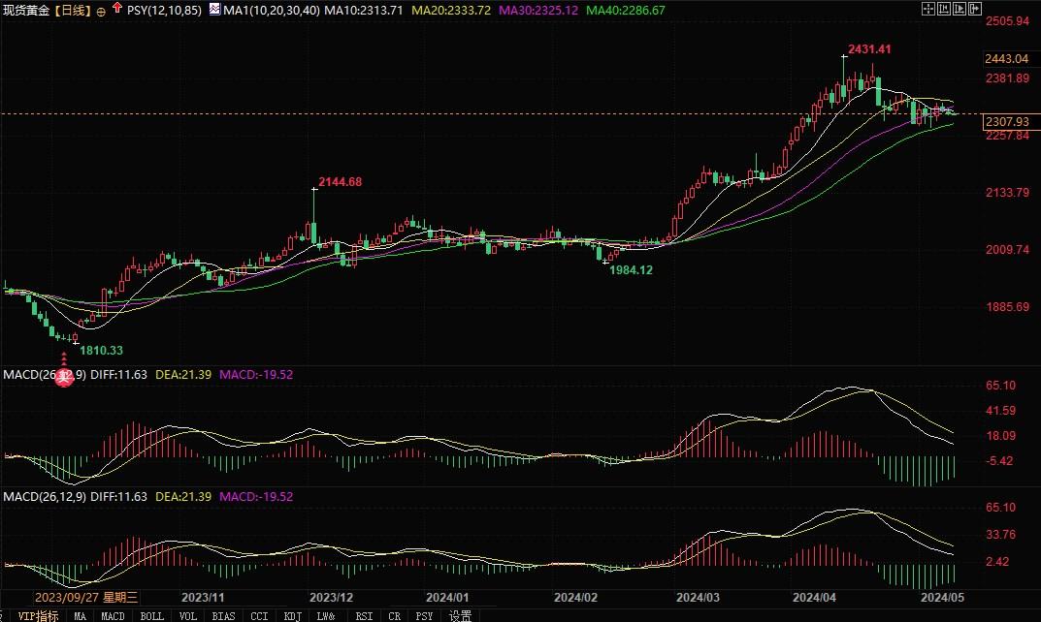
Task: Open the 设置 settings button
Action: [x=460, y=615]
